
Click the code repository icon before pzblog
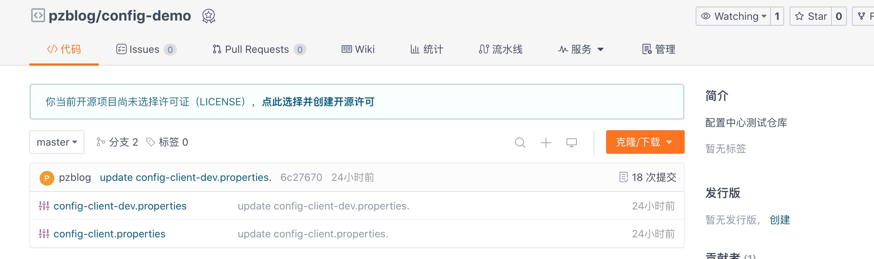38,16
